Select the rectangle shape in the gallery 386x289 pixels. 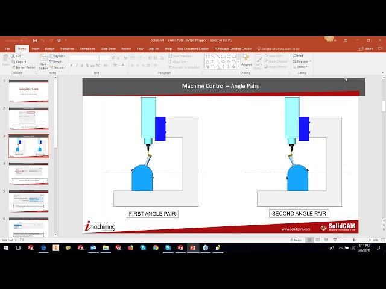[x=223, y=56]
